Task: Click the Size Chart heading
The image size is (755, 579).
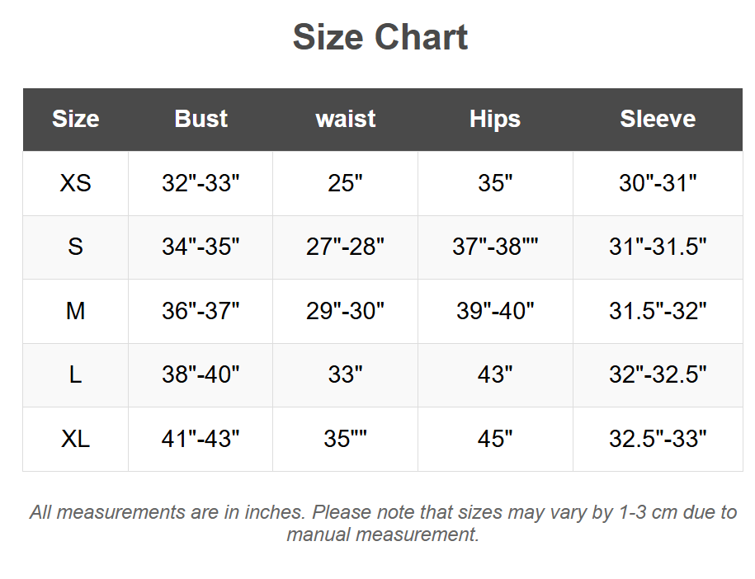Action: pos(380,38)
